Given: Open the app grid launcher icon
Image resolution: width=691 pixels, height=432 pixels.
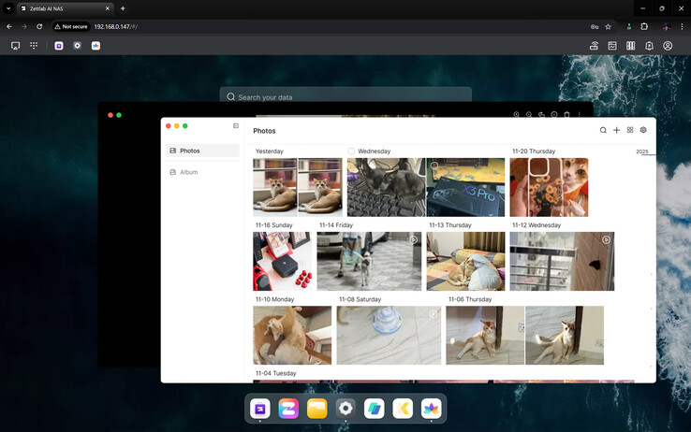Looking at the screenshot, I should [34, 45].
